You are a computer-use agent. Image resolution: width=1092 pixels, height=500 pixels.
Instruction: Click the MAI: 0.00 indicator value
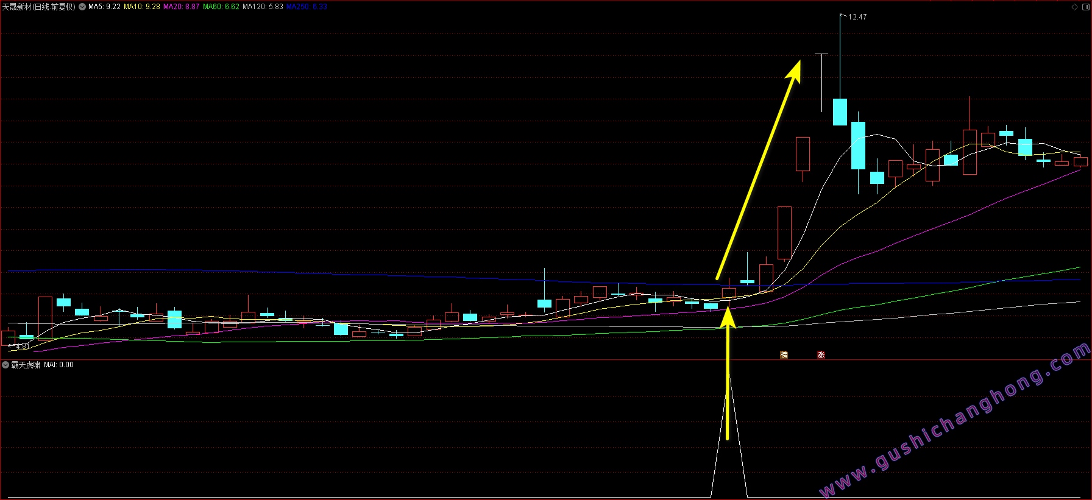[x=58, y=365]
